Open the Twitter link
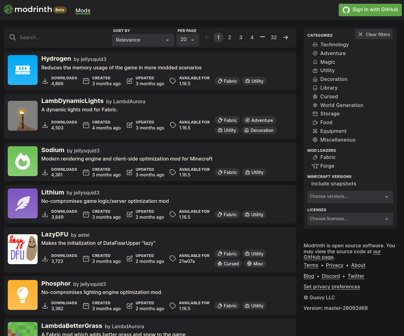This screenshot has width=404, height=336. pos(356,276)
